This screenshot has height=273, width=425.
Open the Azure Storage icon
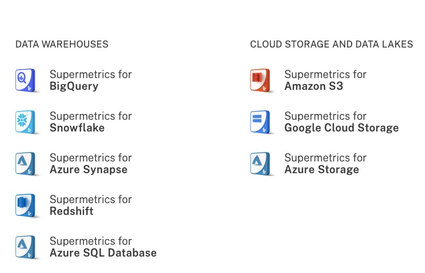[x=260, y=164]
